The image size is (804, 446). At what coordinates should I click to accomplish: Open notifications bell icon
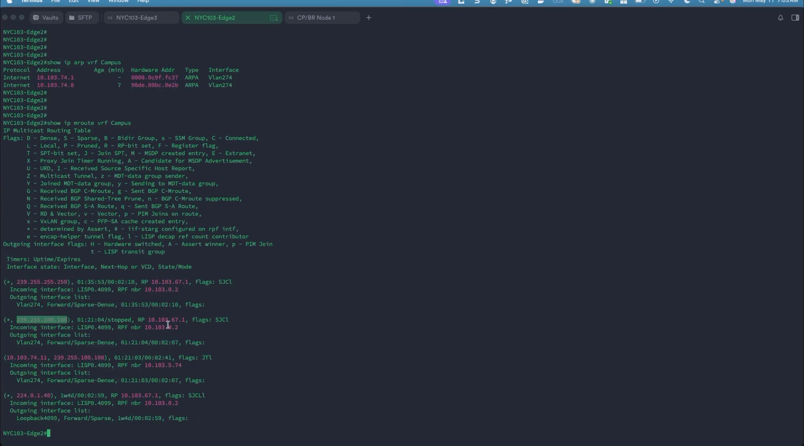point(781,17)
